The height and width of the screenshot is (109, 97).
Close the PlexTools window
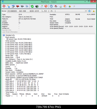pos(93,1)
